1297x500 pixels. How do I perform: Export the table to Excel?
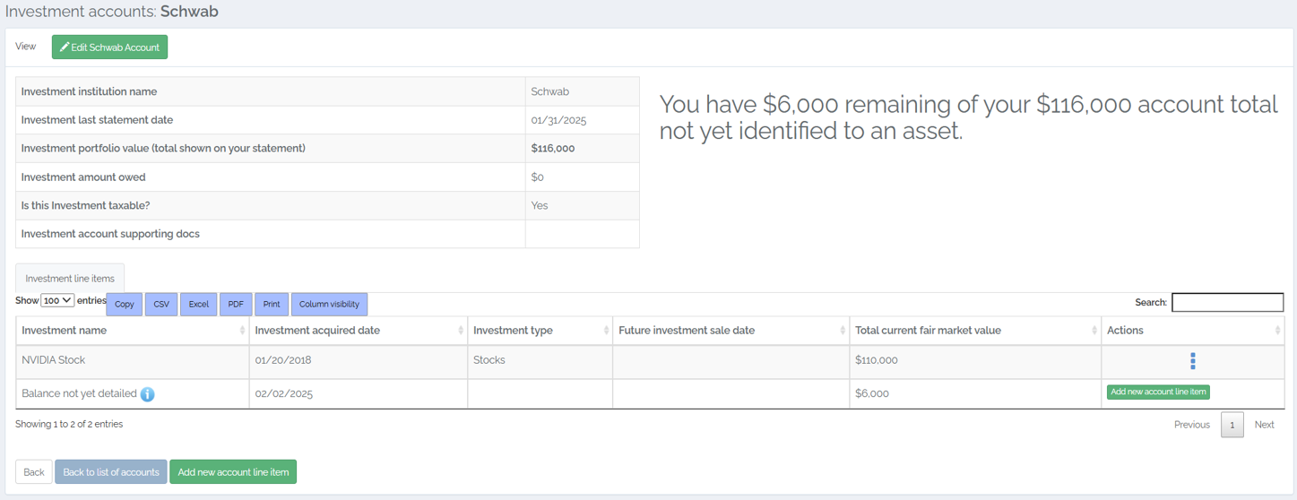pyautogui.click(x=199, y=305)
